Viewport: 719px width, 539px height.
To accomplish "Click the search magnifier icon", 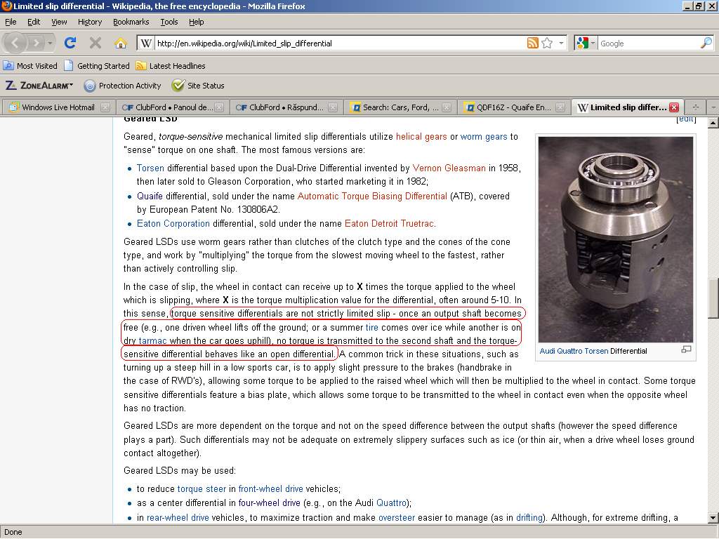I will pos(706,43).
